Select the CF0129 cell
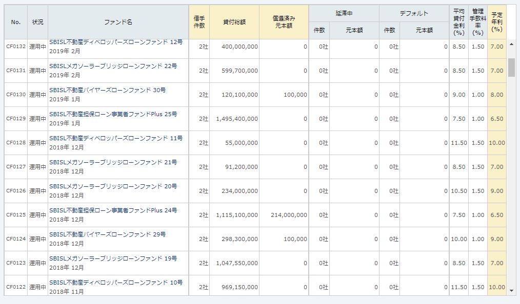Image resolution: width=520 pixels, height=304 pixels. [16, 119]
